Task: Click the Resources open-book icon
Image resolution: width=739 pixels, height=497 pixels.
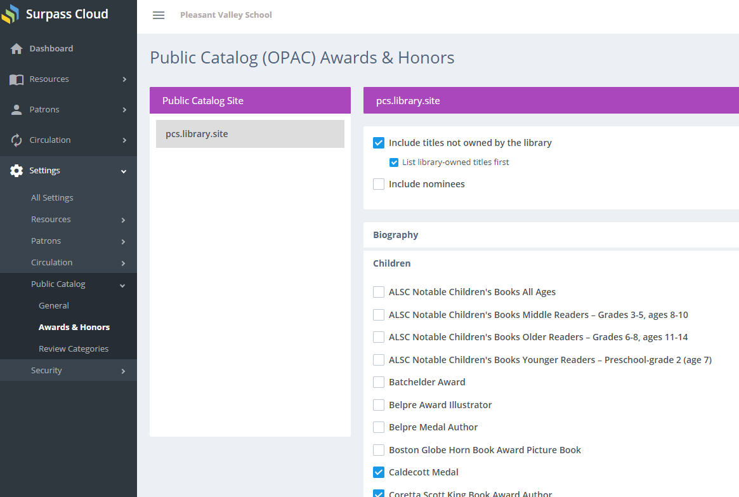Action: (16, 80)
